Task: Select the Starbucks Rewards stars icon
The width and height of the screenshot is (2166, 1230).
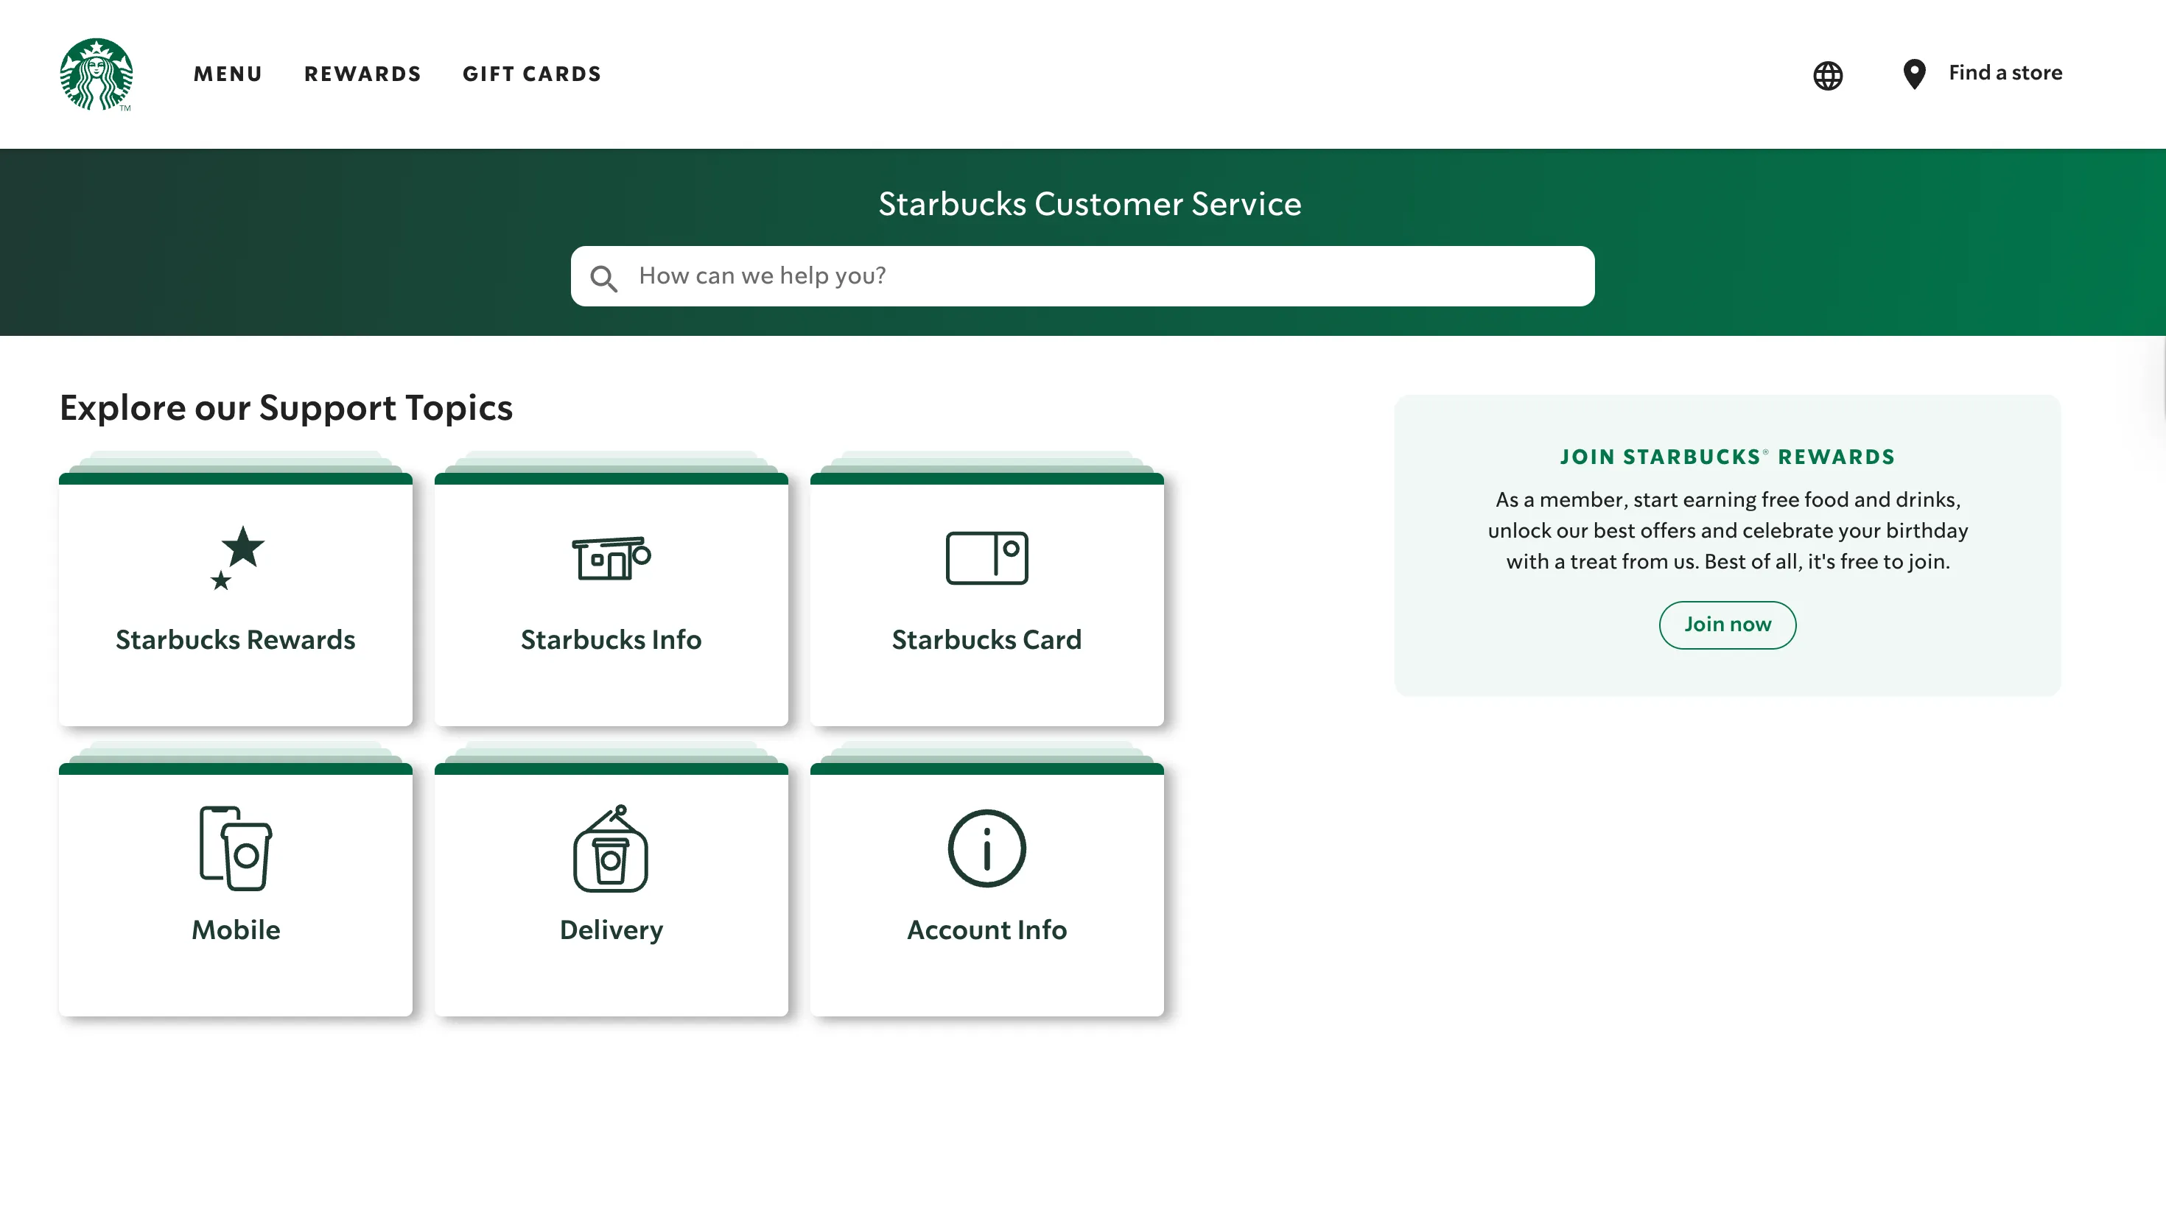Action: tap(236, 558)
